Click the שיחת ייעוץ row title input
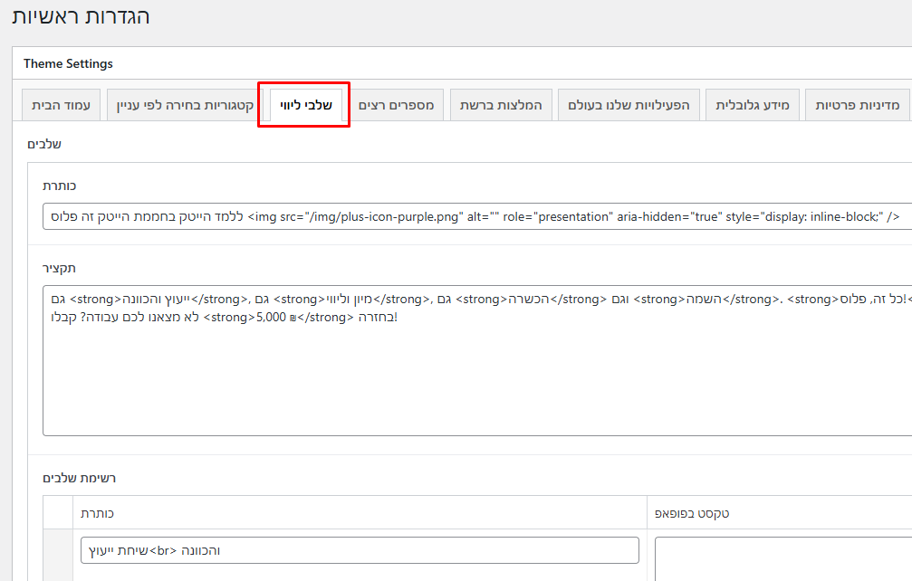The height and width of the screenshot is (581, 912). (360, 550)
